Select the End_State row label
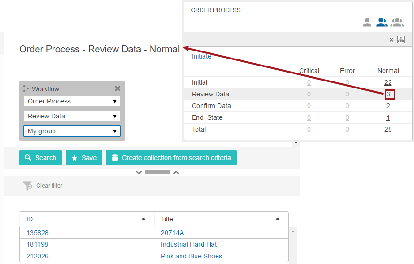The height and width of the screenshot is (264, 414). coord(207,117)
